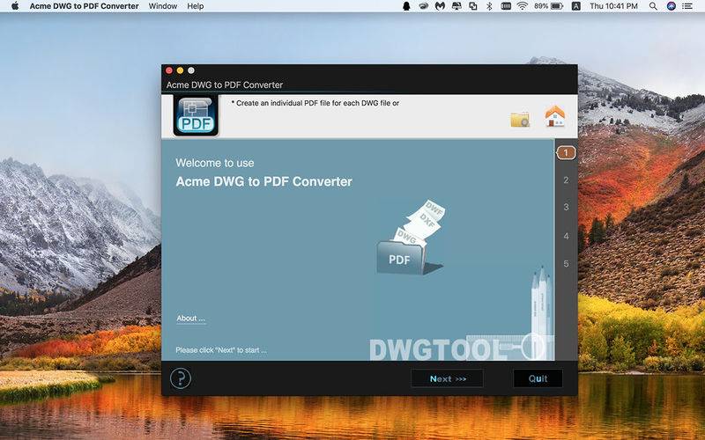Go to step 2 in side bar
The image size is (705, 440).
coord(566,180)
